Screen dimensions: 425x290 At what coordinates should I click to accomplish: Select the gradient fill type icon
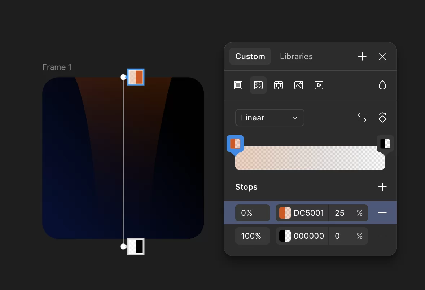[x=258, y=85]
